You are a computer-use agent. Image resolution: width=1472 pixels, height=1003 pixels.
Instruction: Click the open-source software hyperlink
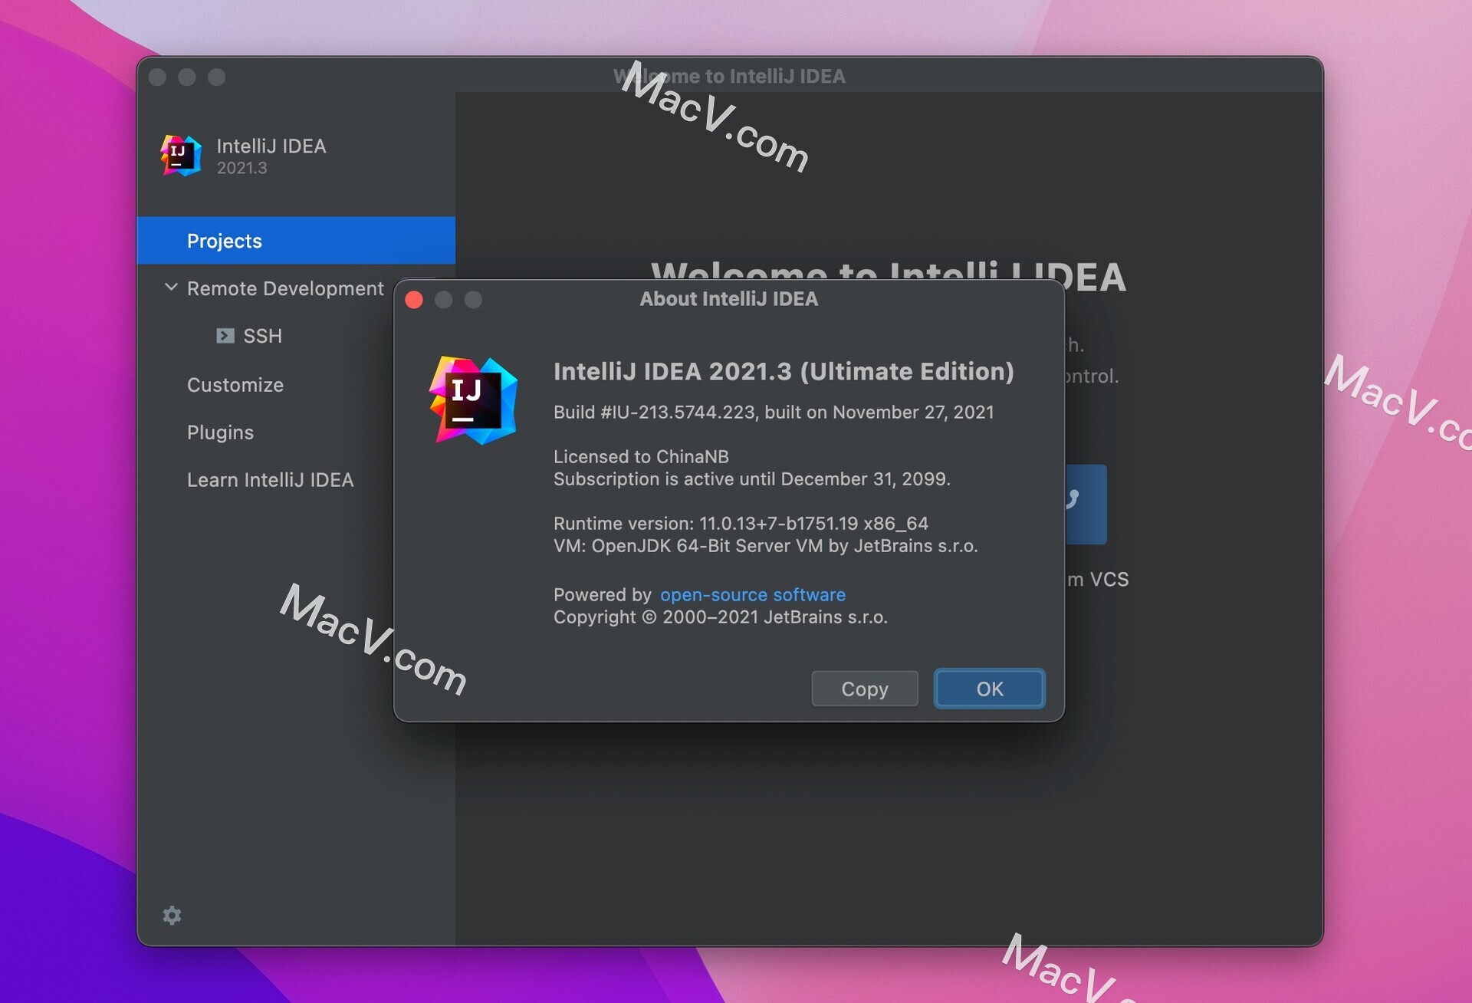pyautogui.click(x=751, y=595)
